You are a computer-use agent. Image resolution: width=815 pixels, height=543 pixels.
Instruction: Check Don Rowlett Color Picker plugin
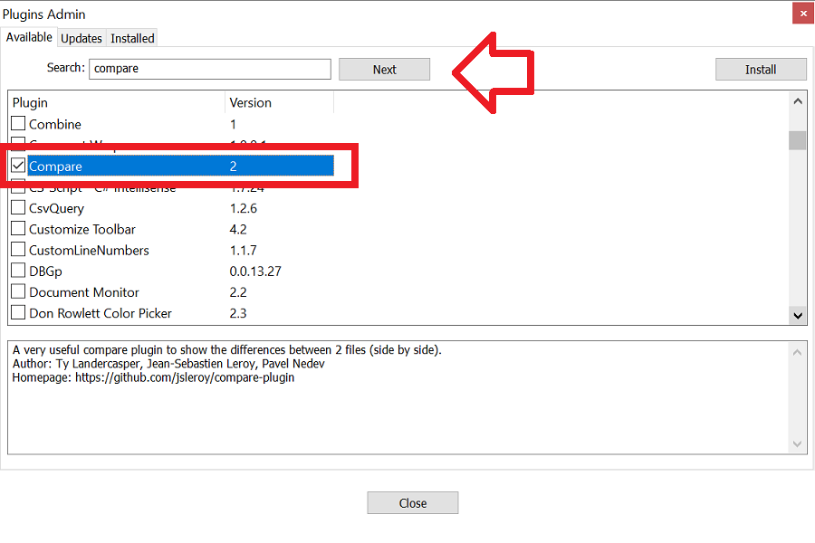(x=17, y=312)
